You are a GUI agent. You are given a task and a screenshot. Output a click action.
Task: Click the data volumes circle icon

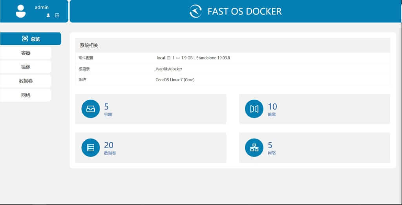91,147
